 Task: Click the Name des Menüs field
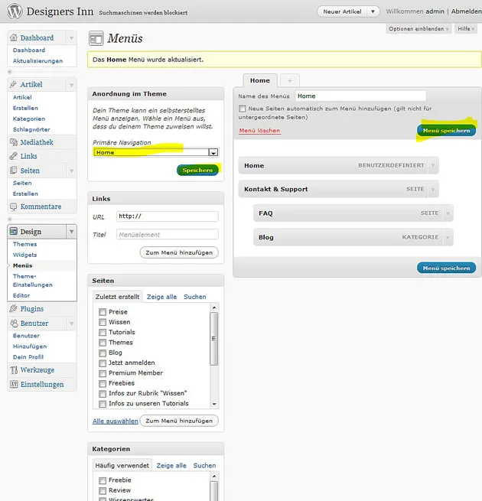[x=360, y=96]
